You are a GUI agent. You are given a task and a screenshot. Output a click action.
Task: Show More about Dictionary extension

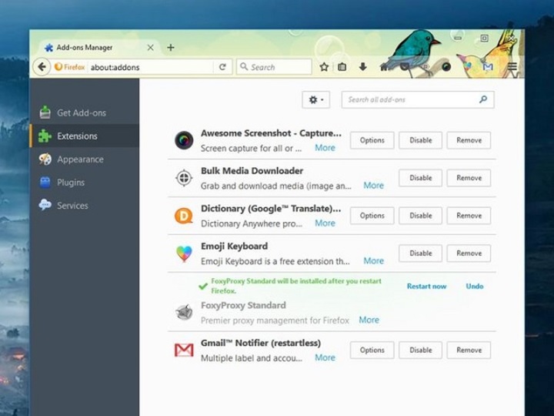[325, 223]
